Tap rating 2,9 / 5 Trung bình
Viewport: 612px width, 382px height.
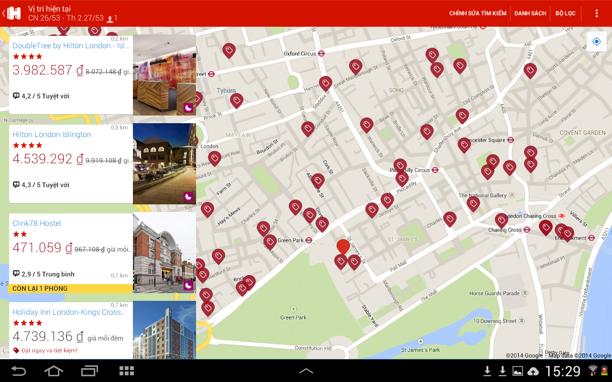coord(44,274)
